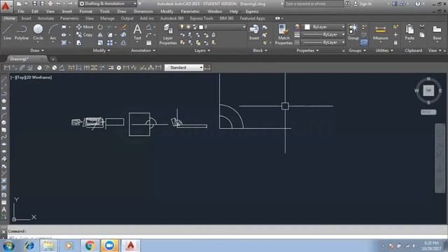The width and height of the screenshot is (448, 252).
Task: Open the Drafting & Annotation workspace dropdown
Action: (x=107, y=3)
